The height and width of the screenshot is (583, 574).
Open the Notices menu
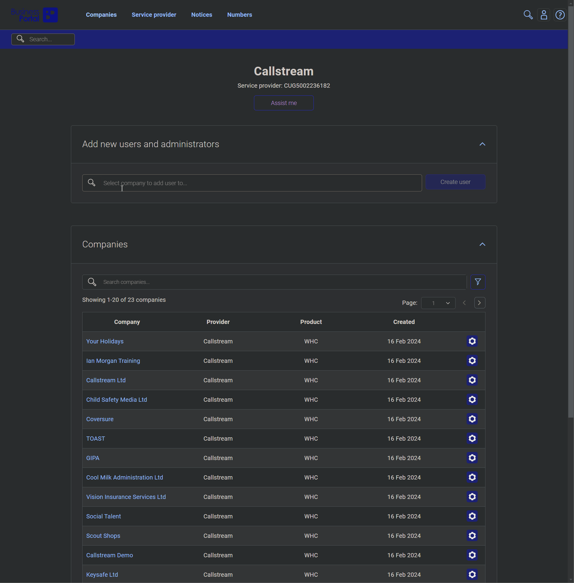point(202,15)
